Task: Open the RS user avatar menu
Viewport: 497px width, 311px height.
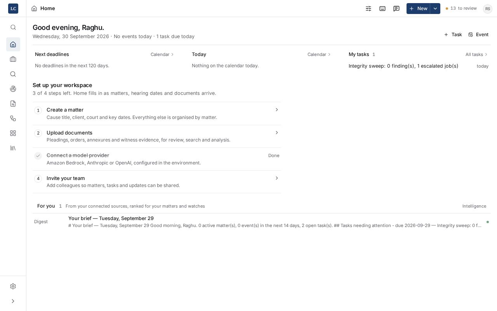Action: coord(488,9)
